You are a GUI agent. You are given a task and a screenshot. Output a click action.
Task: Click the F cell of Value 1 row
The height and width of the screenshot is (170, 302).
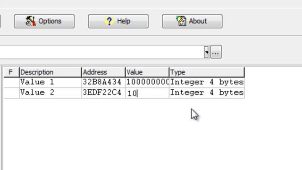click(11, 82)
